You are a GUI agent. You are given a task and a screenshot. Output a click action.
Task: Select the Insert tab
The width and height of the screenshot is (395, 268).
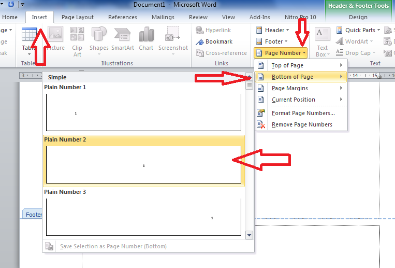click(39, 17)
